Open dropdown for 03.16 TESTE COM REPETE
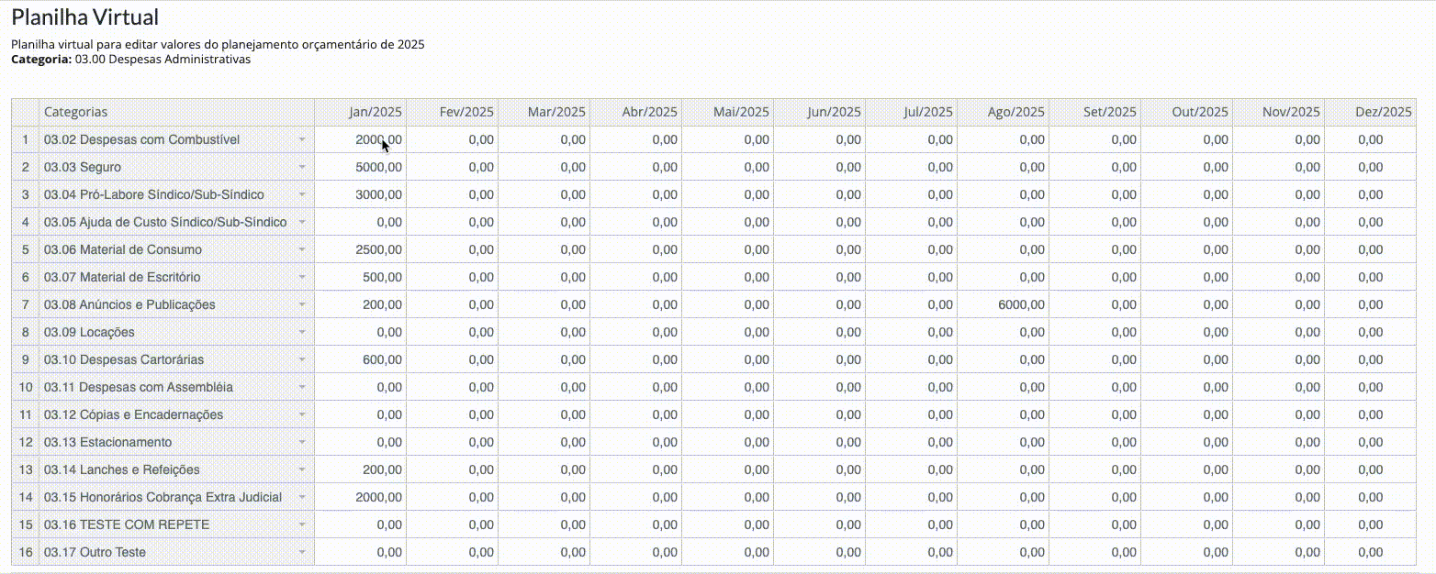This screenshot has width=1436, height=574. coord(302,524)
